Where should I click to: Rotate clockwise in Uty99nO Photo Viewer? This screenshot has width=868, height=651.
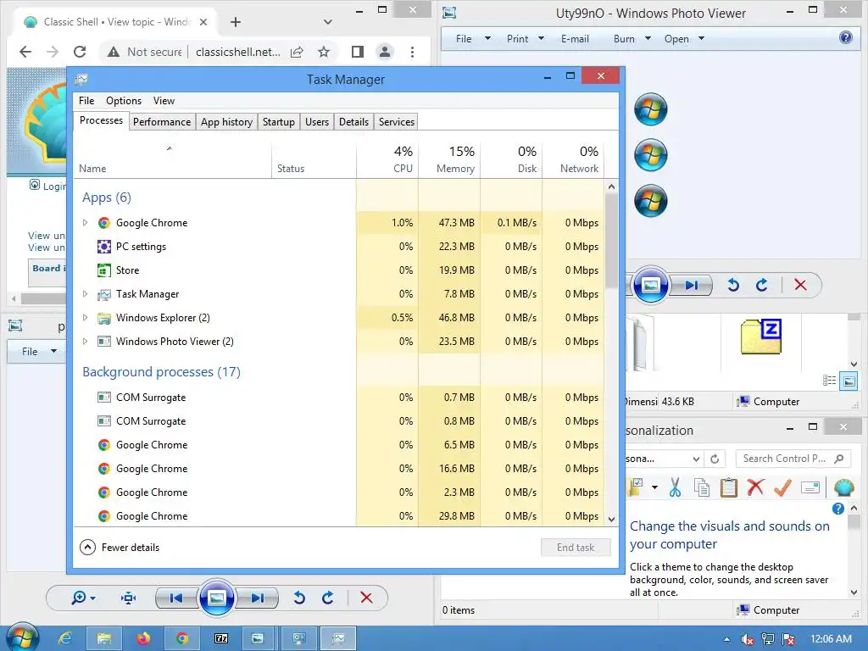[762, 285]
